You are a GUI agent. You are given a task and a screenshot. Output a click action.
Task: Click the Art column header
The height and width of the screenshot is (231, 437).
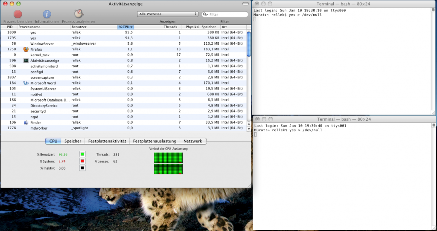[233, 27]
